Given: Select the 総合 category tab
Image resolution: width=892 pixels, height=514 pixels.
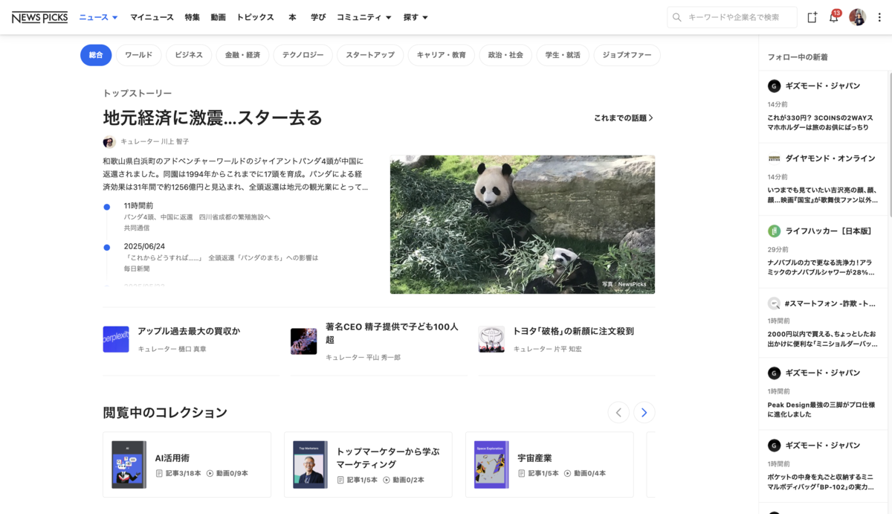Looking at the screenshot, I should pos(96,55).
